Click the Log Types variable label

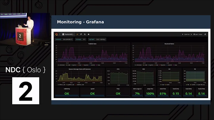pyautogui.click(x=92, y=39)
